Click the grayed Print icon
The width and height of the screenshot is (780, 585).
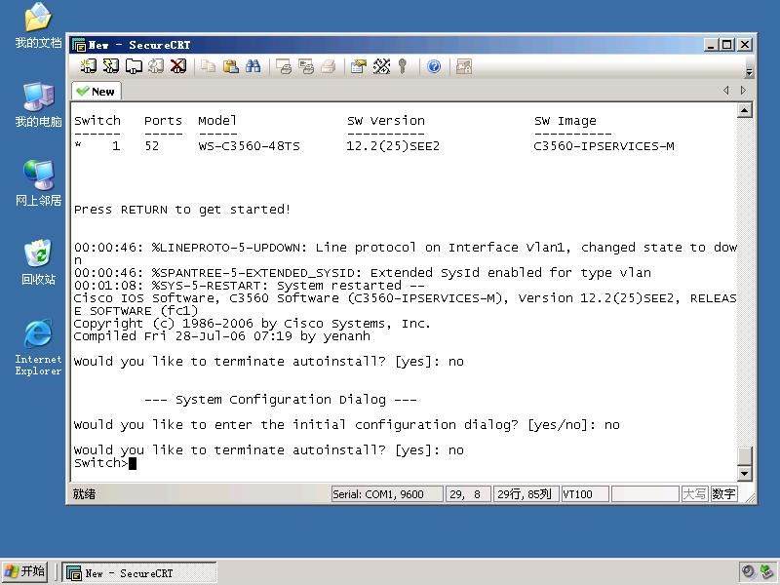tap(329, 66)
